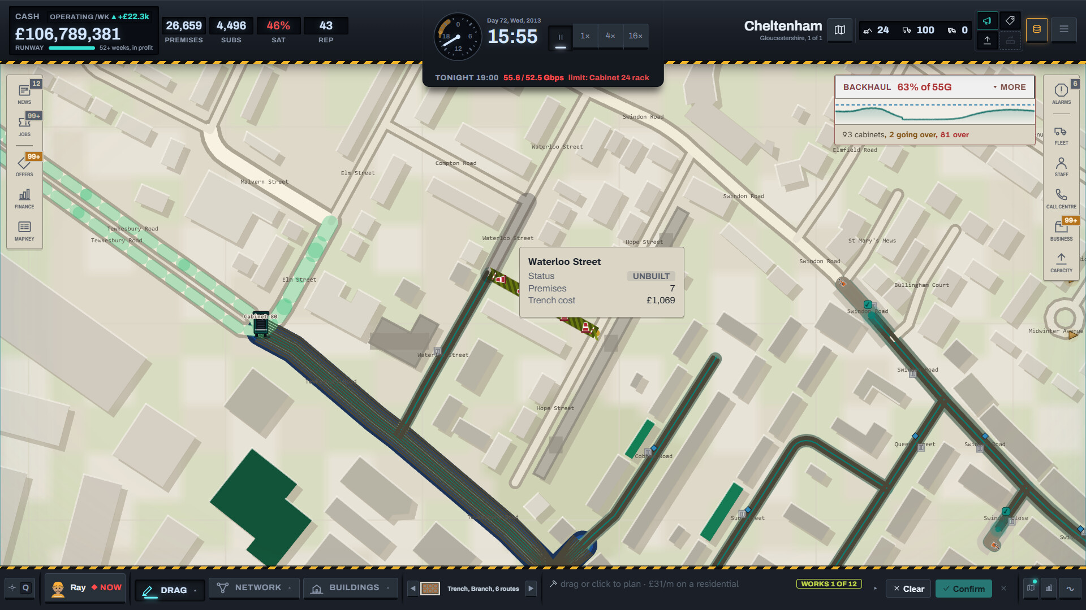This screenshot has height=610, width=1086.
Task: Click the WORKS 1 OF 12 badge
Action: tap(829, 584)
